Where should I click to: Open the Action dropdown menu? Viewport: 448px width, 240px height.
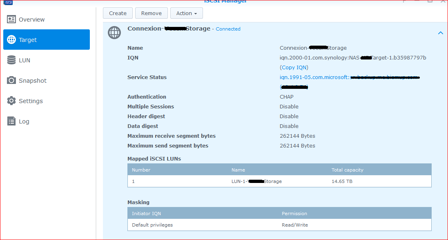coord(186,13)
